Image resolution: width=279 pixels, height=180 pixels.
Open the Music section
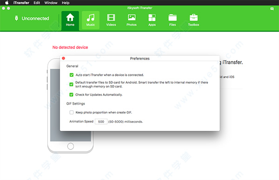coord(91,20)
